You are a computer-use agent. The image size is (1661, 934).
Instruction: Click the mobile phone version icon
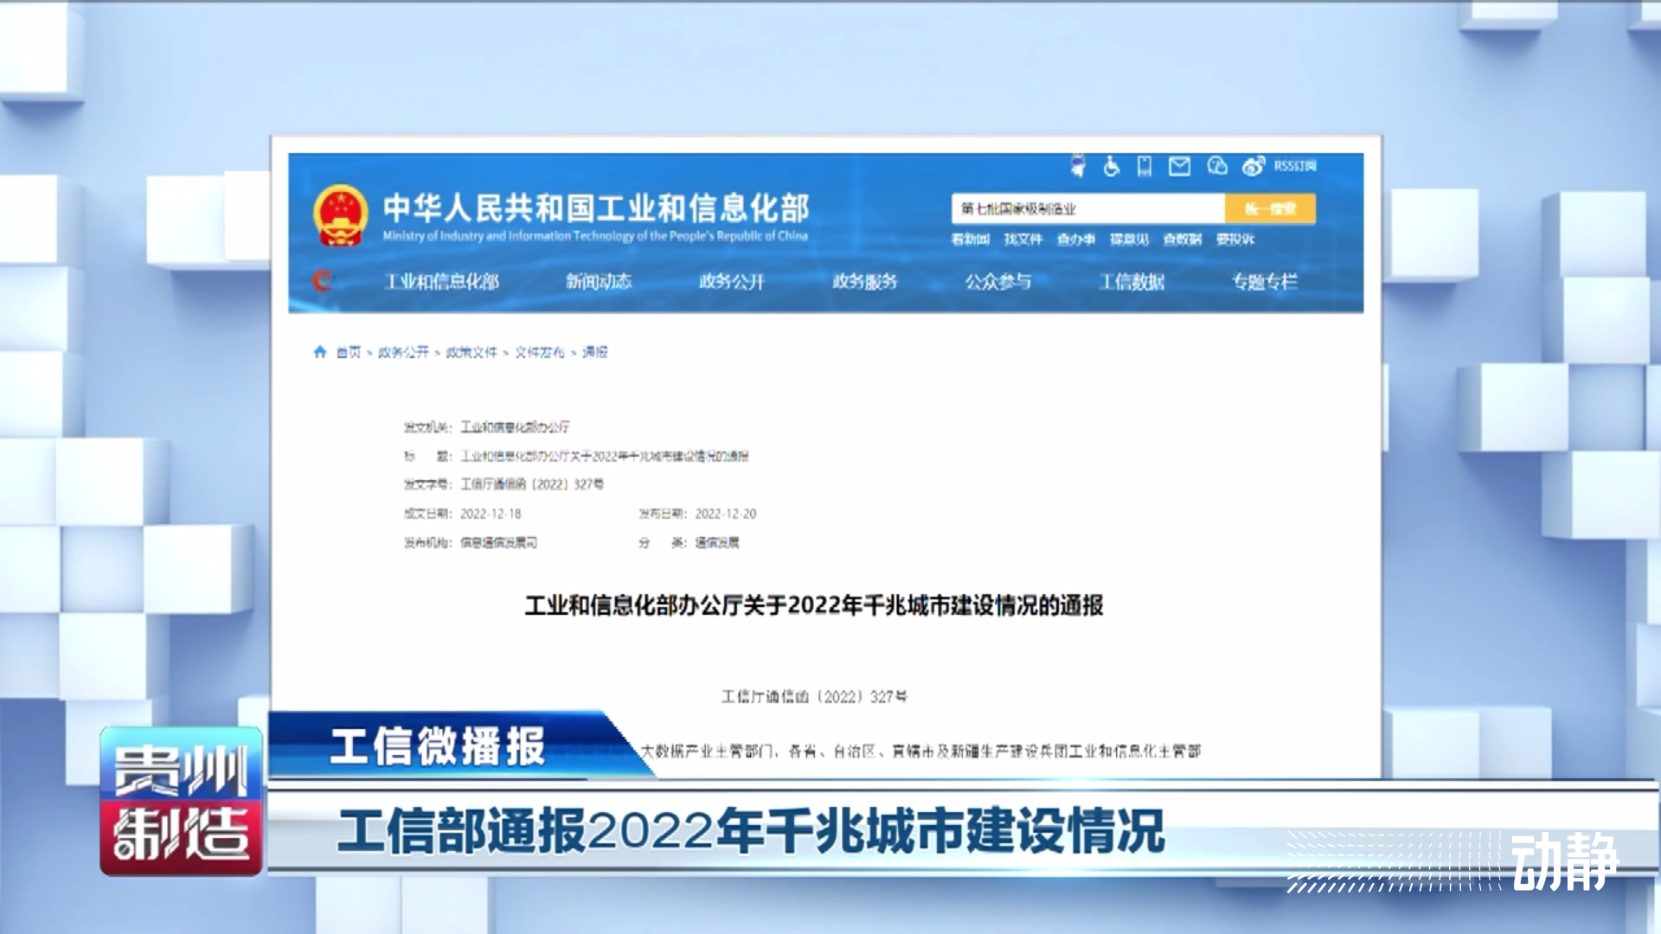(1145, 166)
